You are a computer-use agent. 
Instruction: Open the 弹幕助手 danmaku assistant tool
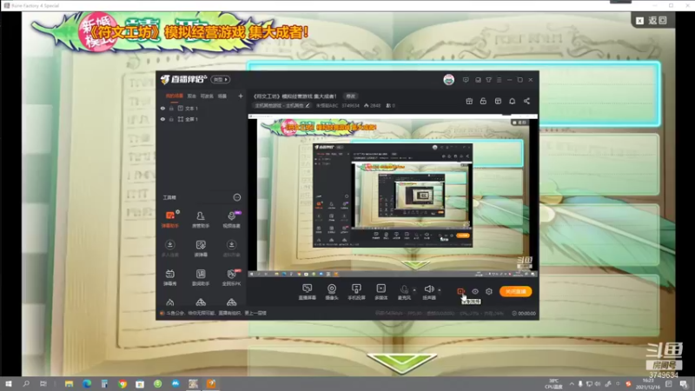pos(169,219)
